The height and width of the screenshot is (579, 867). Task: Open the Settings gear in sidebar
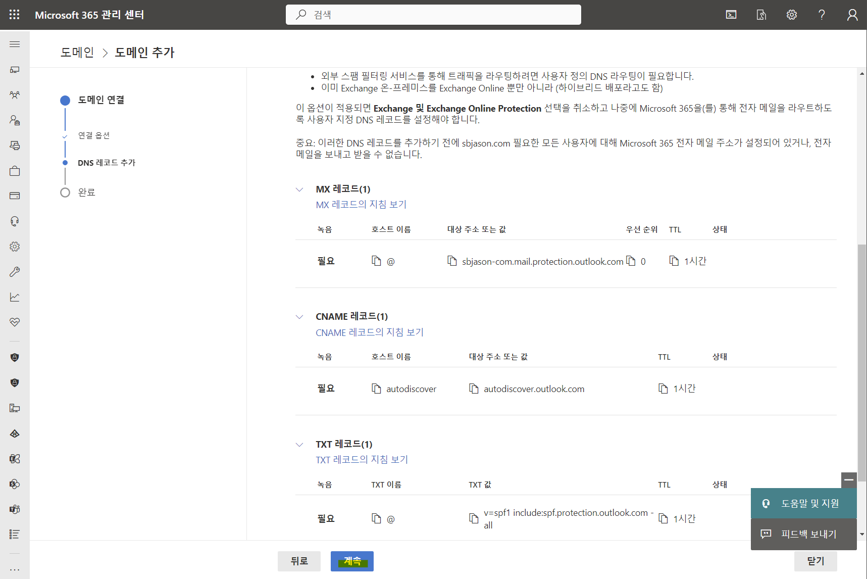coord(15,247)
